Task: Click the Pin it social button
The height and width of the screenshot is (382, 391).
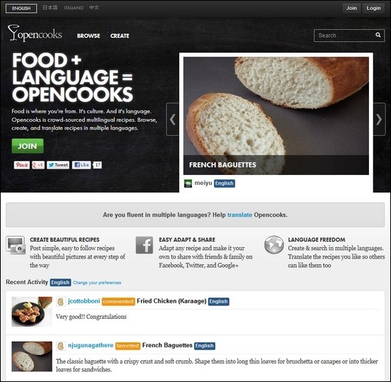Action: pyautogui.click(x=22, y=165)
